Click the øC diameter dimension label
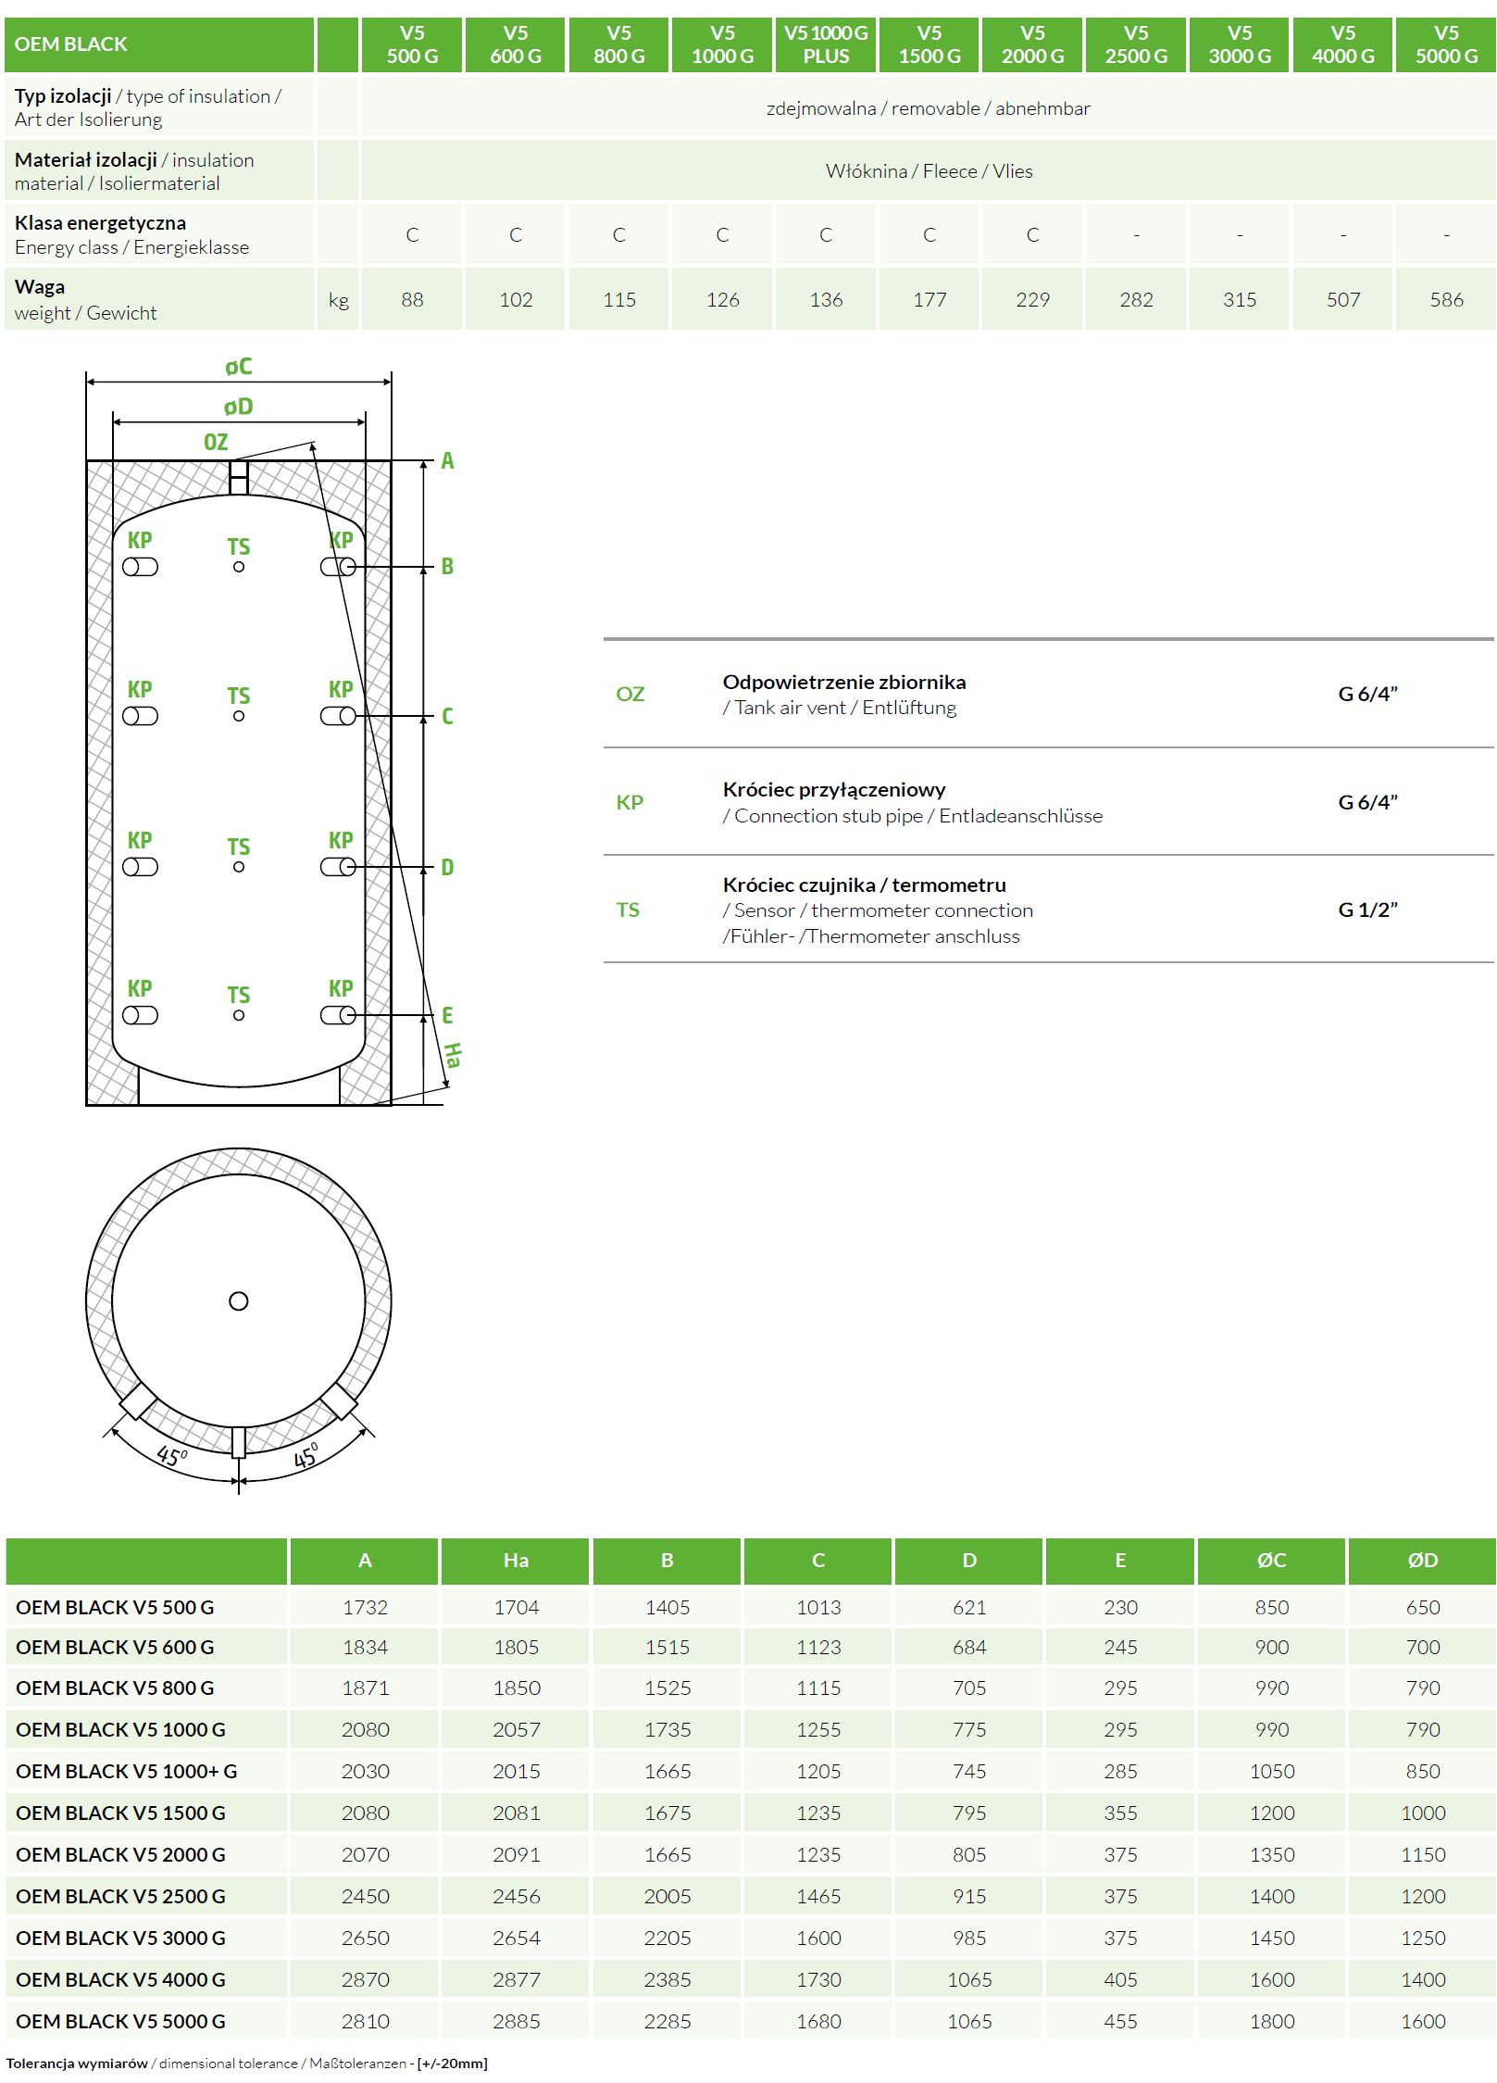The height and width of the screenshot is (2083, 1497). click(239, 367)
